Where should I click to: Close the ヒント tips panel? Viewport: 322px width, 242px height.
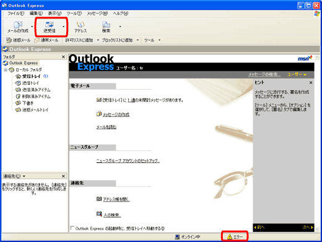[x=311, y=83]
